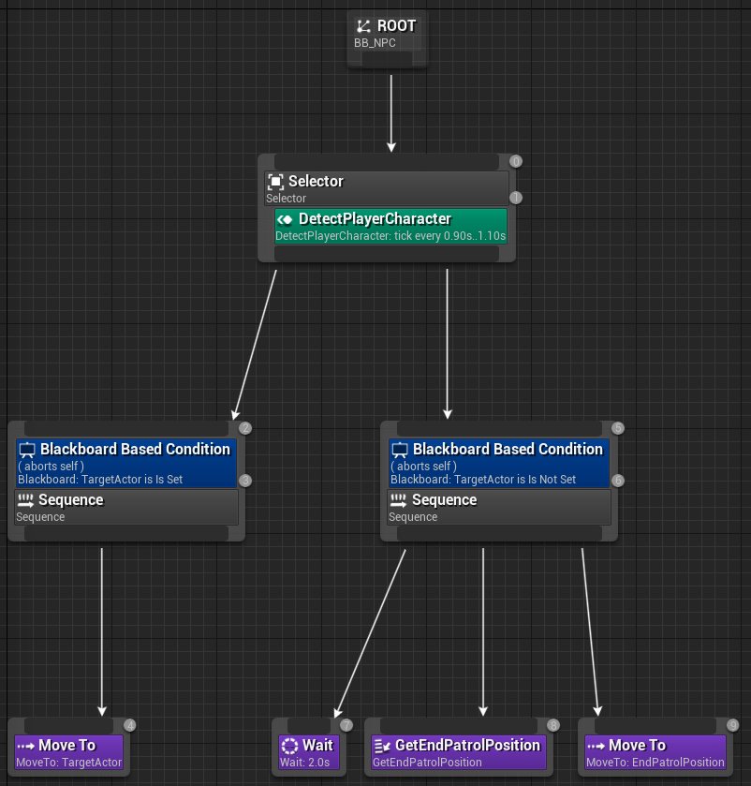Select the Move To EndPatrolPosition task
Screen dimensions: 751x786
coord(655,752)
